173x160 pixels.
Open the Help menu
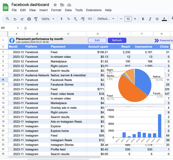(108, 10)
